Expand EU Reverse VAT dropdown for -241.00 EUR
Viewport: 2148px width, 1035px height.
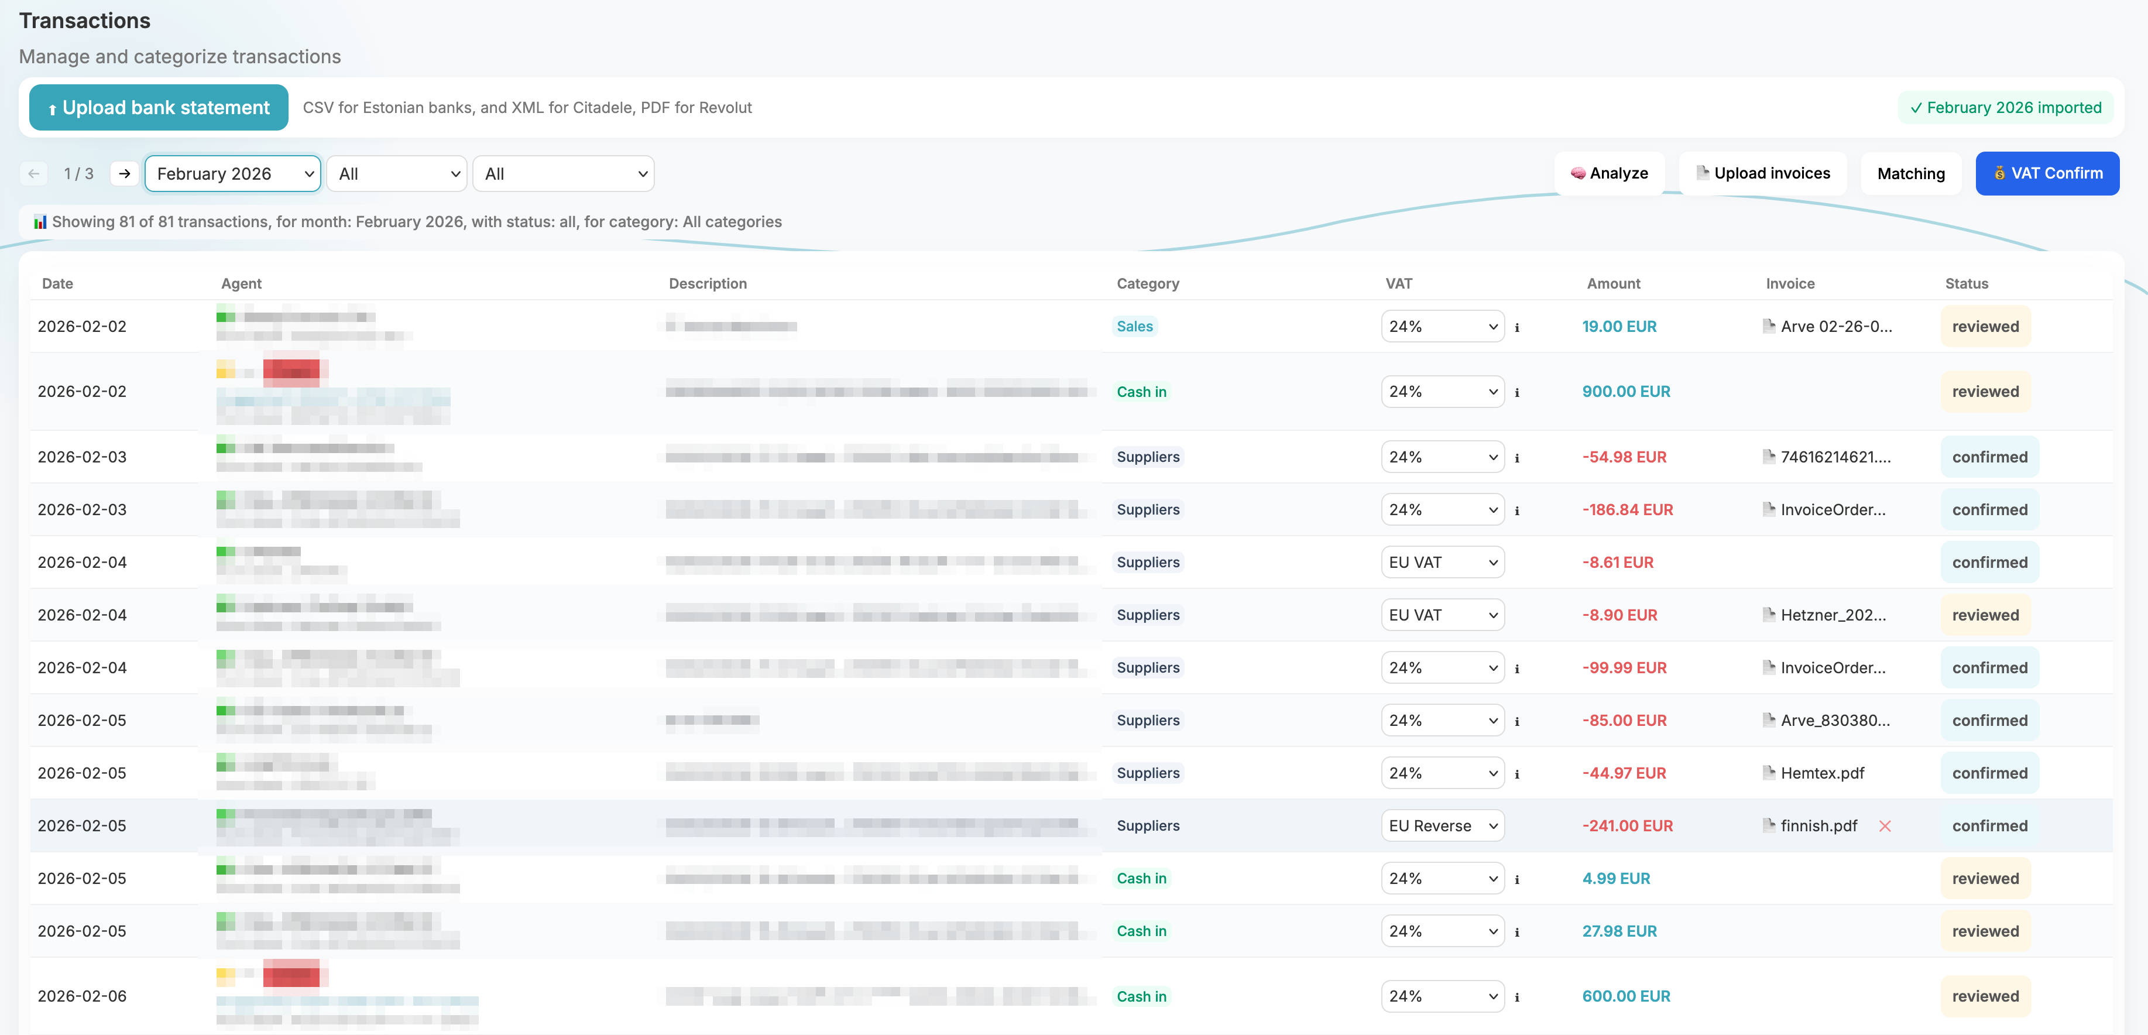pyautogui.click(x=1443, y=825)
